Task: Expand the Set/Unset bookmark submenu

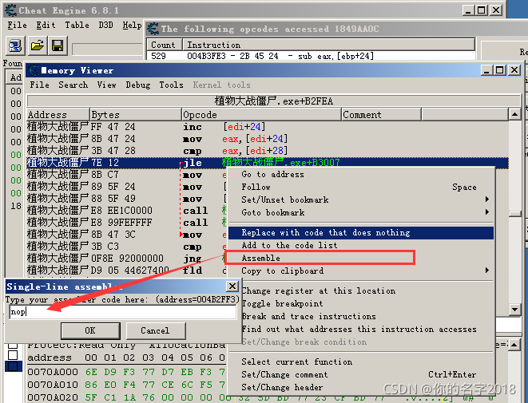Action: click(x=361, y=200)
